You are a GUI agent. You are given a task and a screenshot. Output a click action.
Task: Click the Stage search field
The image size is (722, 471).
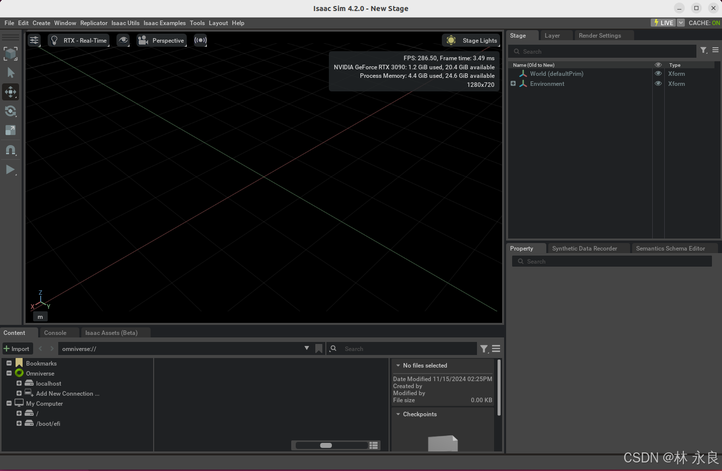click(x=603, y=52)
